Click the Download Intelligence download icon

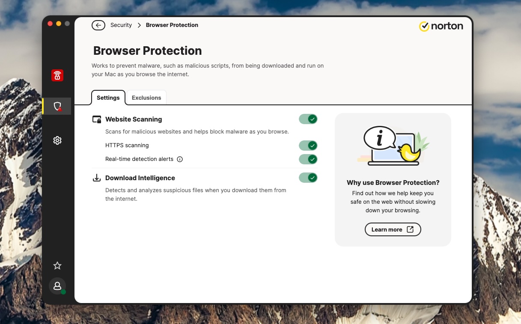[x=97, y=177]
